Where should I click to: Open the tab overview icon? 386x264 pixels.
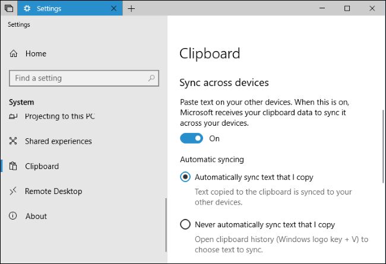coord(9,8)
